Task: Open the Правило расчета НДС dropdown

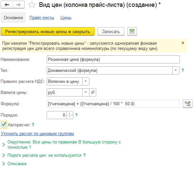Action: pyautogui.click(x=86, y=81)
